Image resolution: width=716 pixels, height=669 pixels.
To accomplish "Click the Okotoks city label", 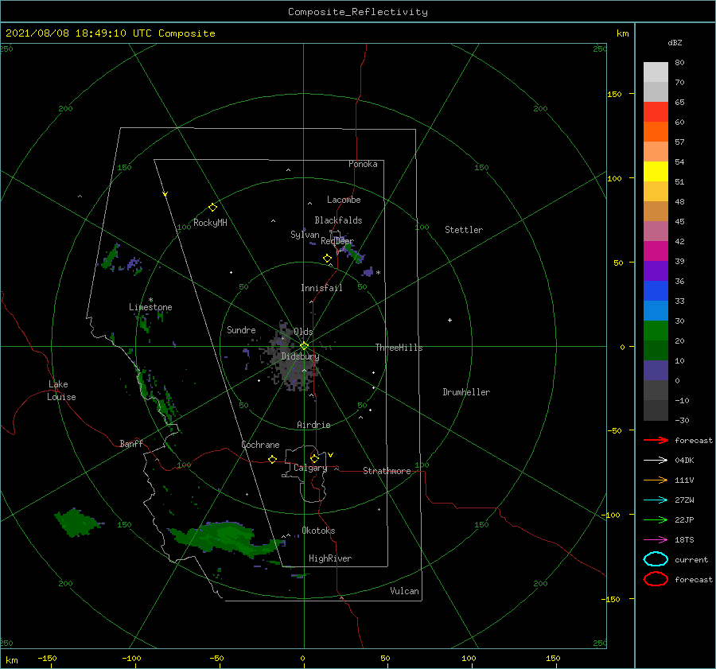I will coord(318,531).
